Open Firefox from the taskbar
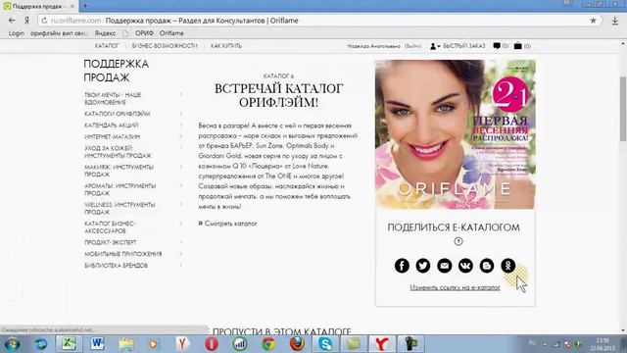Screen dimensions: 627x353 click(297, 344)
